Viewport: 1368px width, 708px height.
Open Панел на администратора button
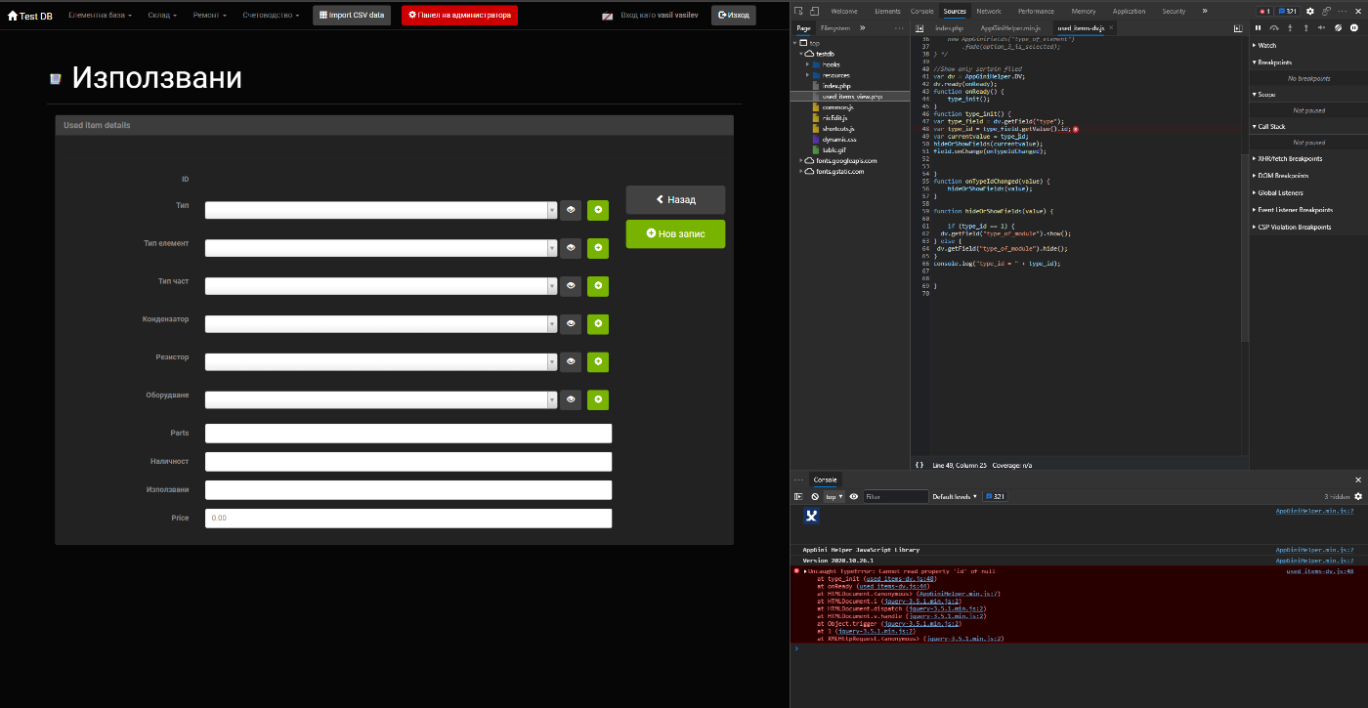[459, 15]
